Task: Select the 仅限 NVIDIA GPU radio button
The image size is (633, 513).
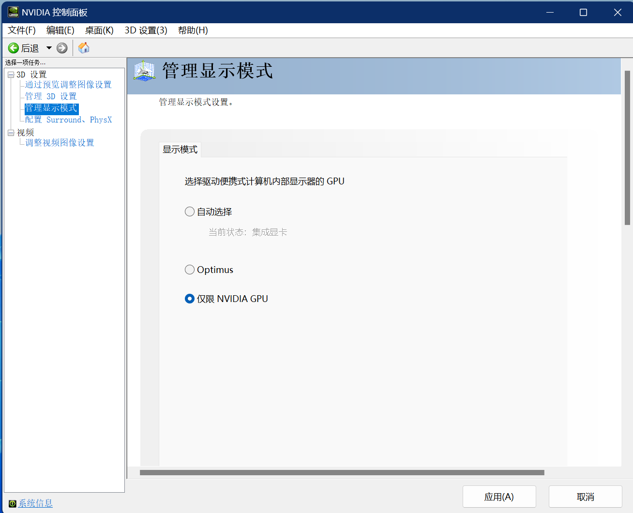Action: [x=189, y=299]
